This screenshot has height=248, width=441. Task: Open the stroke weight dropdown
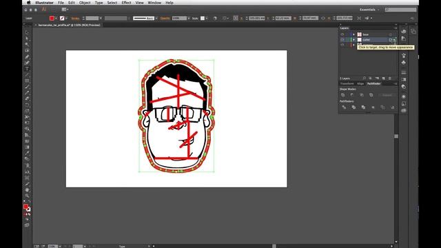pyautogui.click(x=101, y=19)
